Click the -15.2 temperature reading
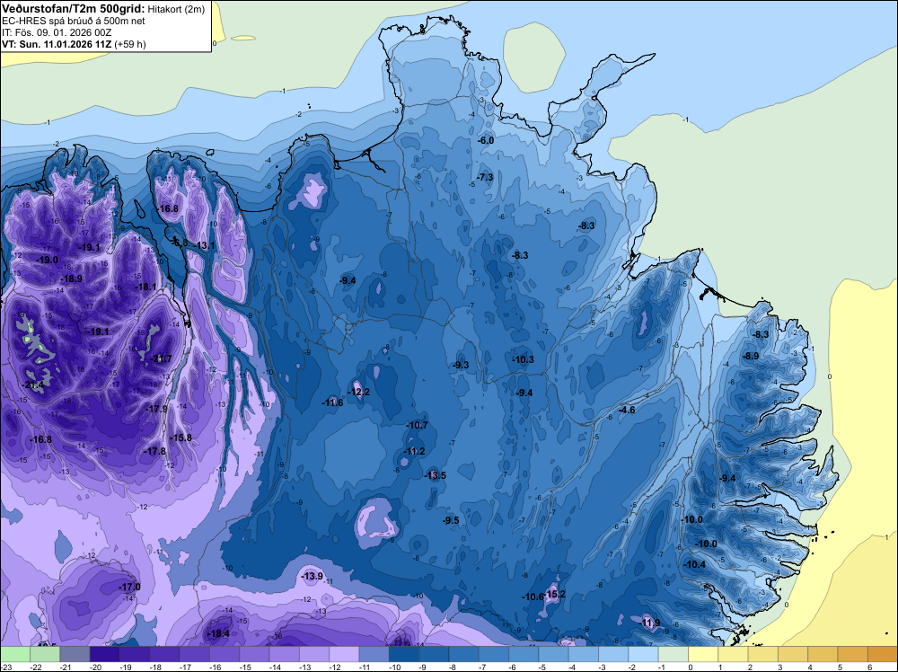Viewport: 898px width, 672px height. pos(555,594)
